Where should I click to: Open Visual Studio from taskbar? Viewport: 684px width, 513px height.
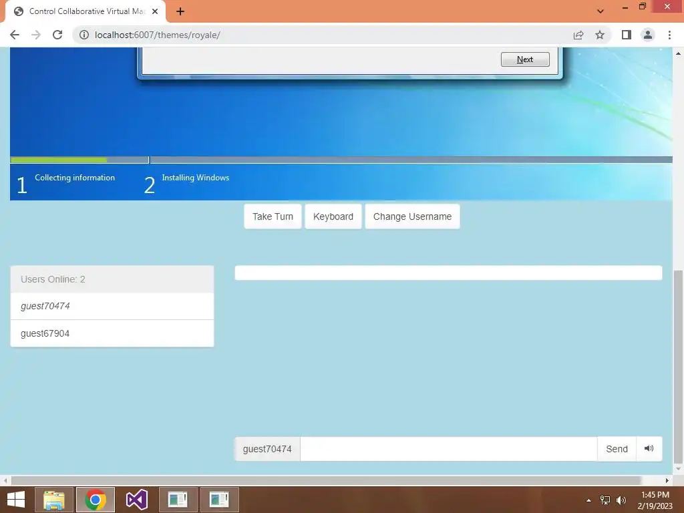pyautogui.click(x=137, y=500)
